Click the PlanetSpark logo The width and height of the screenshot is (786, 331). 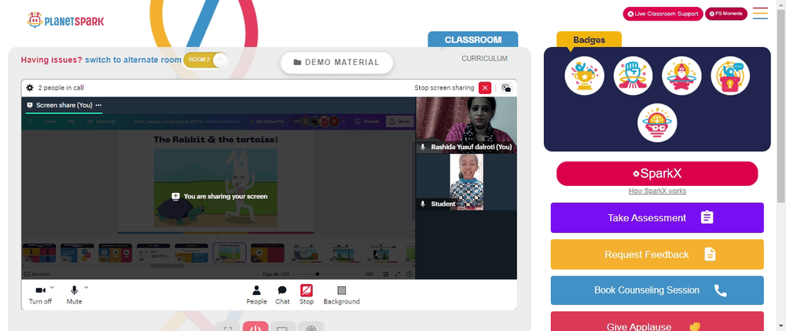click(x=66, y=20)
